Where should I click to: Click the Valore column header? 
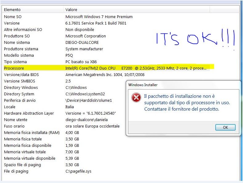137,10
